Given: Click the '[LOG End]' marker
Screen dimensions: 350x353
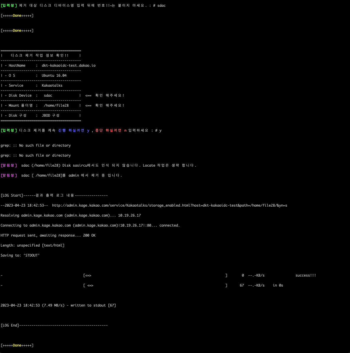Looking at the screenshot, I should click(x=10, y=325).
